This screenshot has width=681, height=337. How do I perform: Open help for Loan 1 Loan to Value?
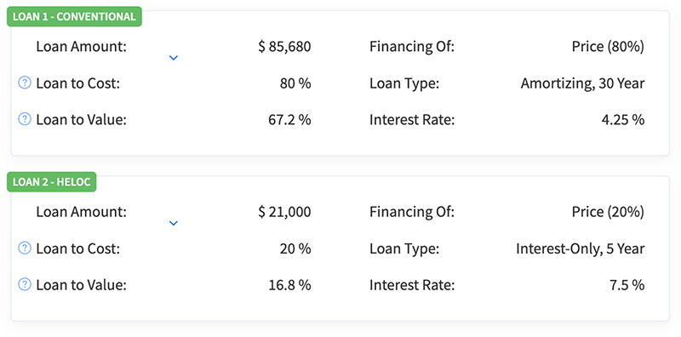[25, 118]
